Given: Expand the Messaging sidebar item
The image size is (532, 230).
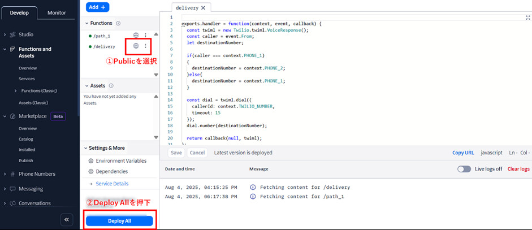Looking at the screenshot, I should click(5, 189).
